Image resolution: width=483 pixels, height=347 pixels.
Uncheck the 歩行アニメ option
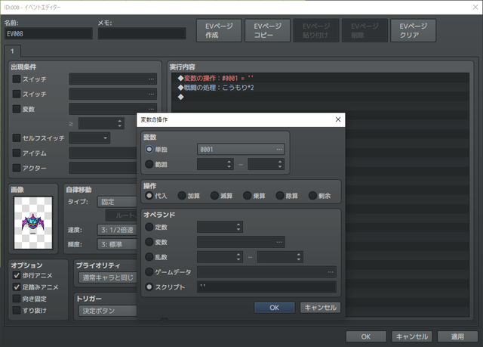17,275
